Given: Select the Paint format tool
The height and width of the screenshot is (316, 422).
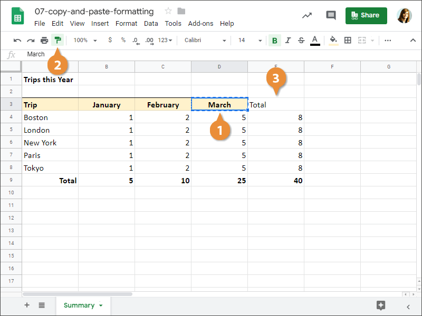Looking at the screenshot, I should [57, 40].
